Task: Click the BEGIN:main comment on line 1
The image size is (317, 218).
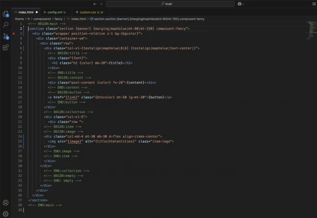Action: click(x=47, y=24)
